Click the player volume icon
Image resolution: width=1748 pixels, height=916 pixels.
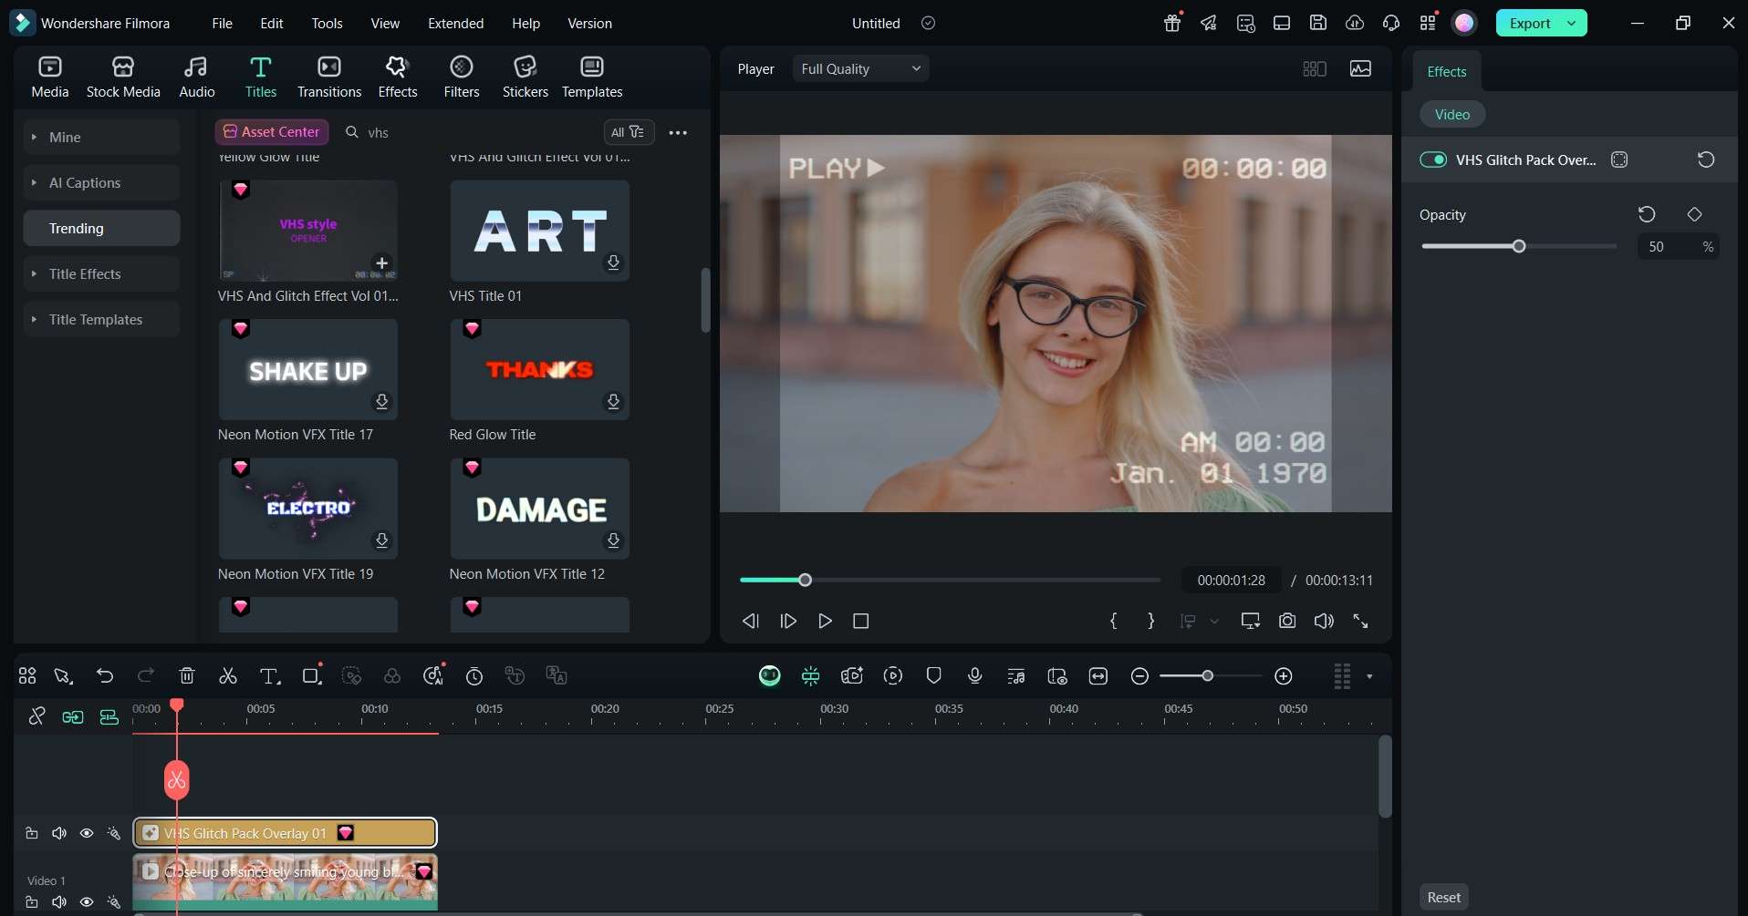tap(1324, 621)
